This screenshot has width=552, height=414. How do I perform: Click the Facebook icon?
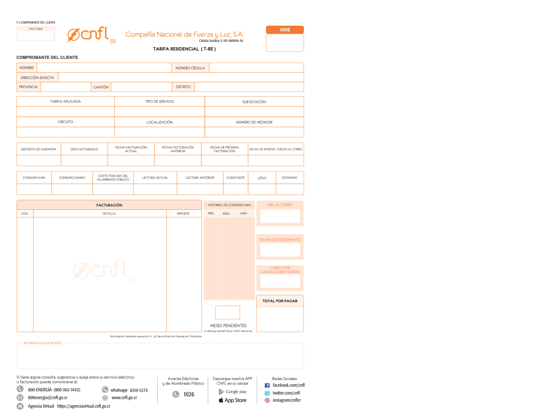click(x=267, y=385)
